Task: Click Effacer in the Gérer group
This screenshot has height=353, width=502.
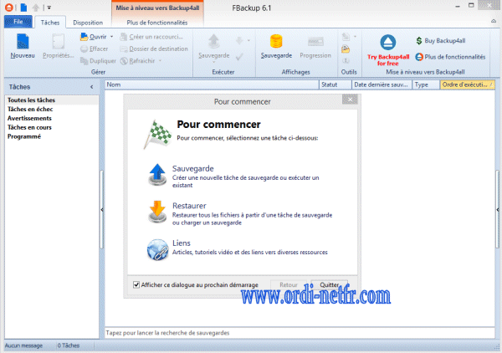Action: [94, 49]
